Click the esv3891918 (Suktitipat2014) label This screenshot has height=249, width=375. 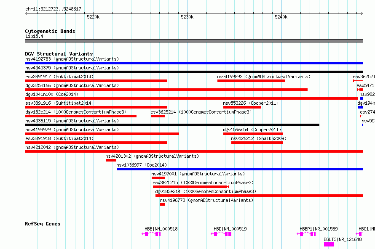59,138
